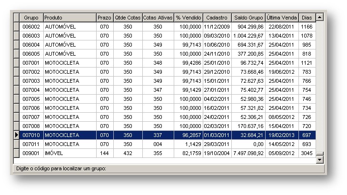Click cadastro date 11/12/2009
Image resolution: width=347 pixels, height=195 pixels.
click(217, 27)
